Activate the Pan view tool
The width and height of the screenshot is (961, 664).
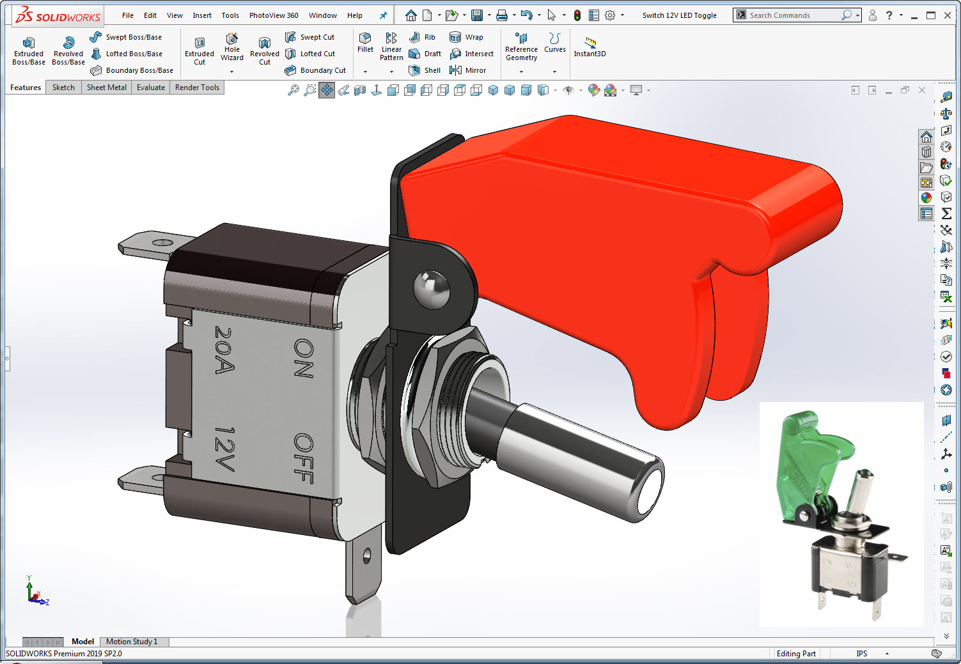click(327, 90)
